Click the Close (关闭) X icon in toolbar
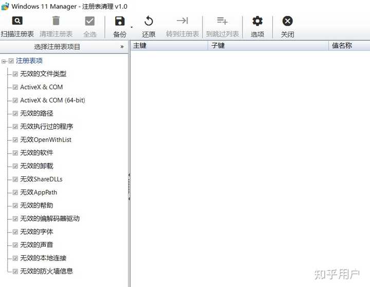Viewport: 370px width, 287px height. click(287, 21)
